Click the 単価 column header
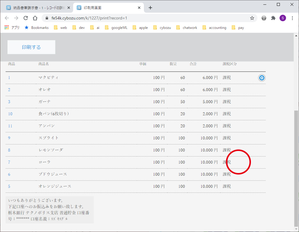Screen dimensions: 299x232 (143, 64)
